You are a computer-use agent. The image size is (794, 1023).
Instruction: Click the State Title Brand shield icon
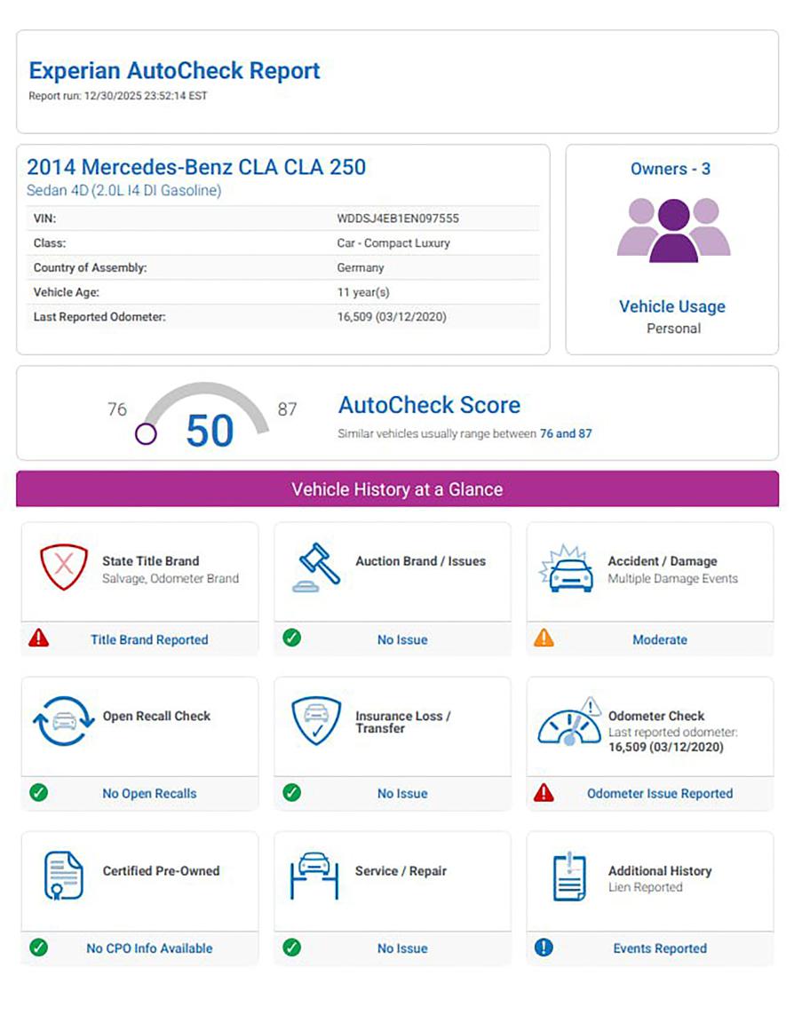pos(64,568)
